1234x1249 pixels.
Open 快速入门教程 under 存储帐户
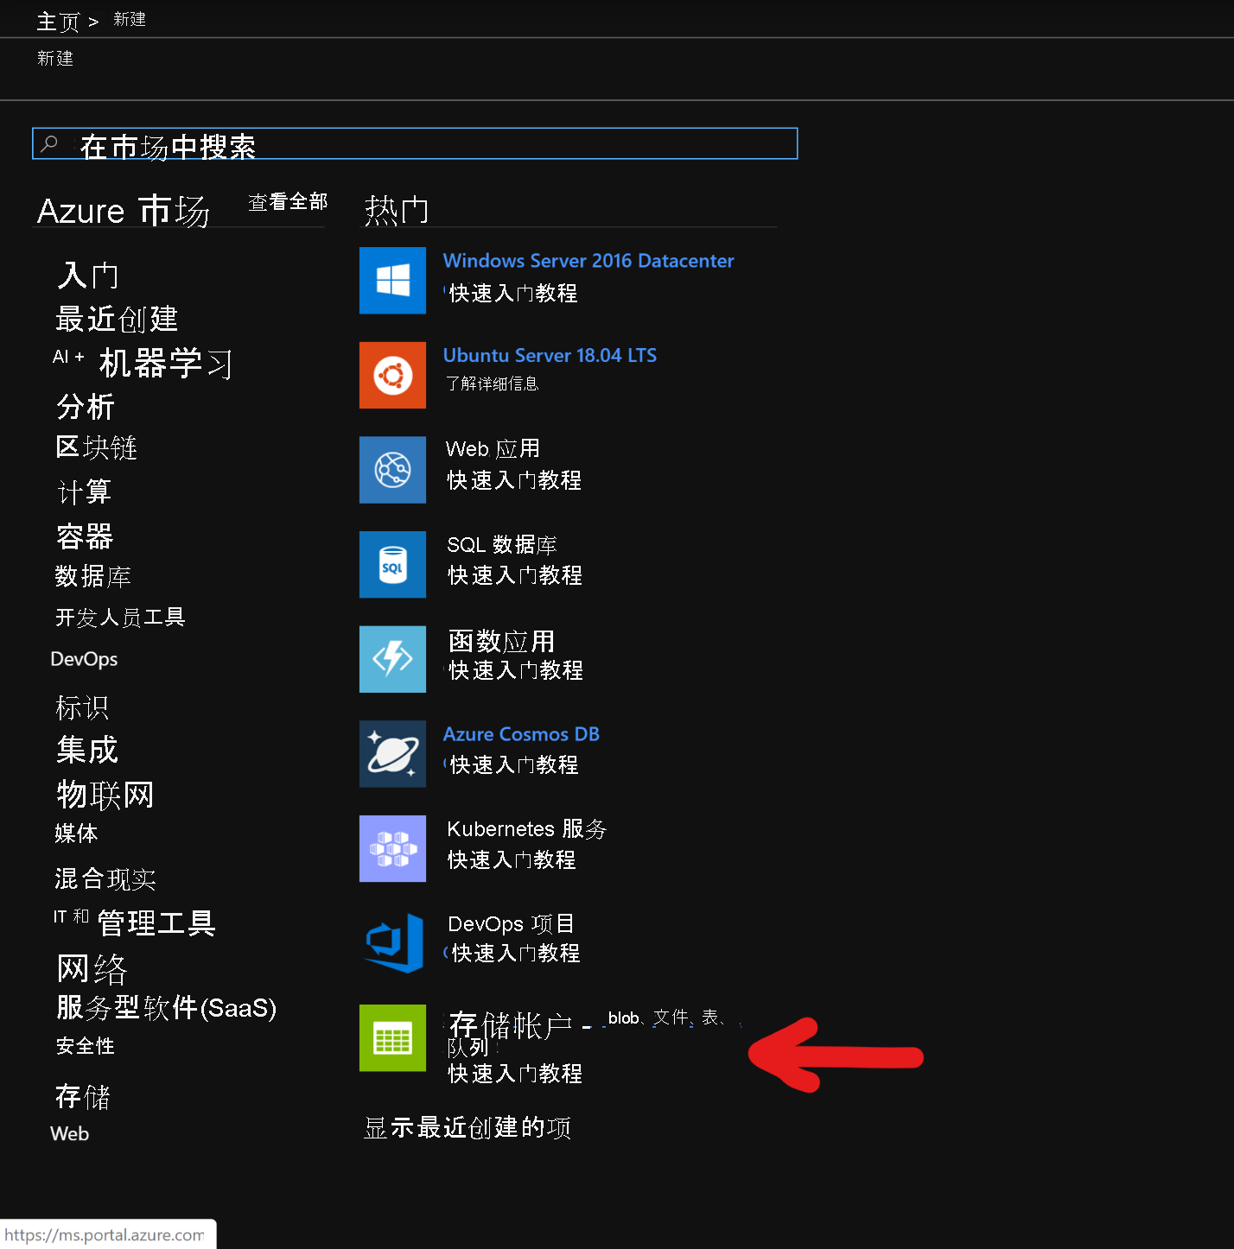(x=515, y=1074)
